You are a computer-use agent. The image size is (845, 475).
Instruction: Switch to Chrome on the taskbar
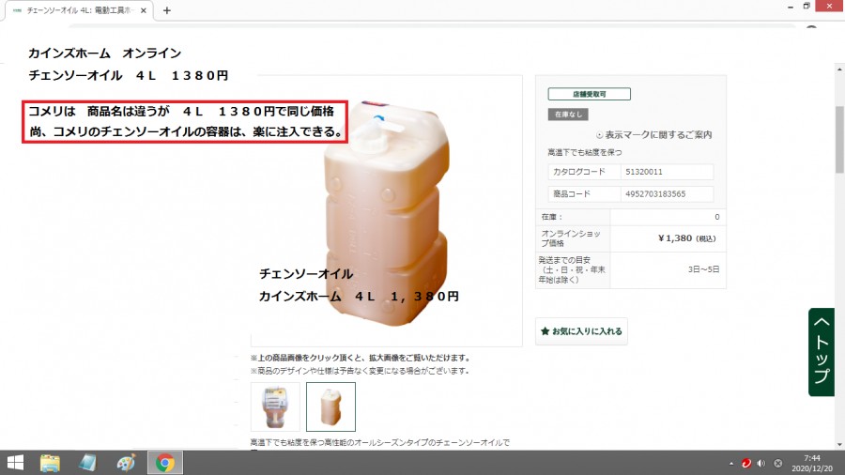click(x=165, y=463)
